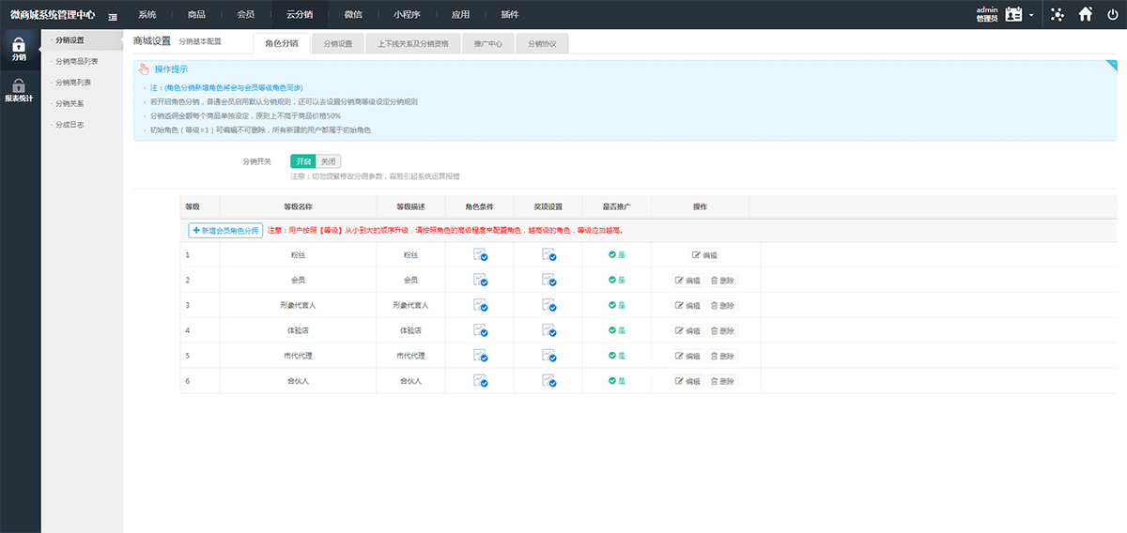Viewport: 1127px width, 533px height.
Task: Toggle 是否推广 status for 形象代言人 row
Action: (616, 305)
